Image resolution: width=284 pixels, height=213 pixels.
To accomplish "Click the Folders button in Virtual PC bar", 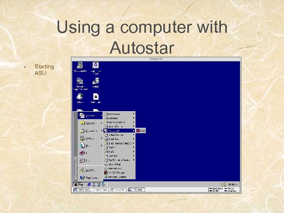I will pos(136,190).
